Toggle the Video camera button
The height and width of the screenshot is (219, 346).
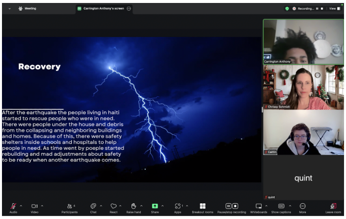tap(35, 208)
